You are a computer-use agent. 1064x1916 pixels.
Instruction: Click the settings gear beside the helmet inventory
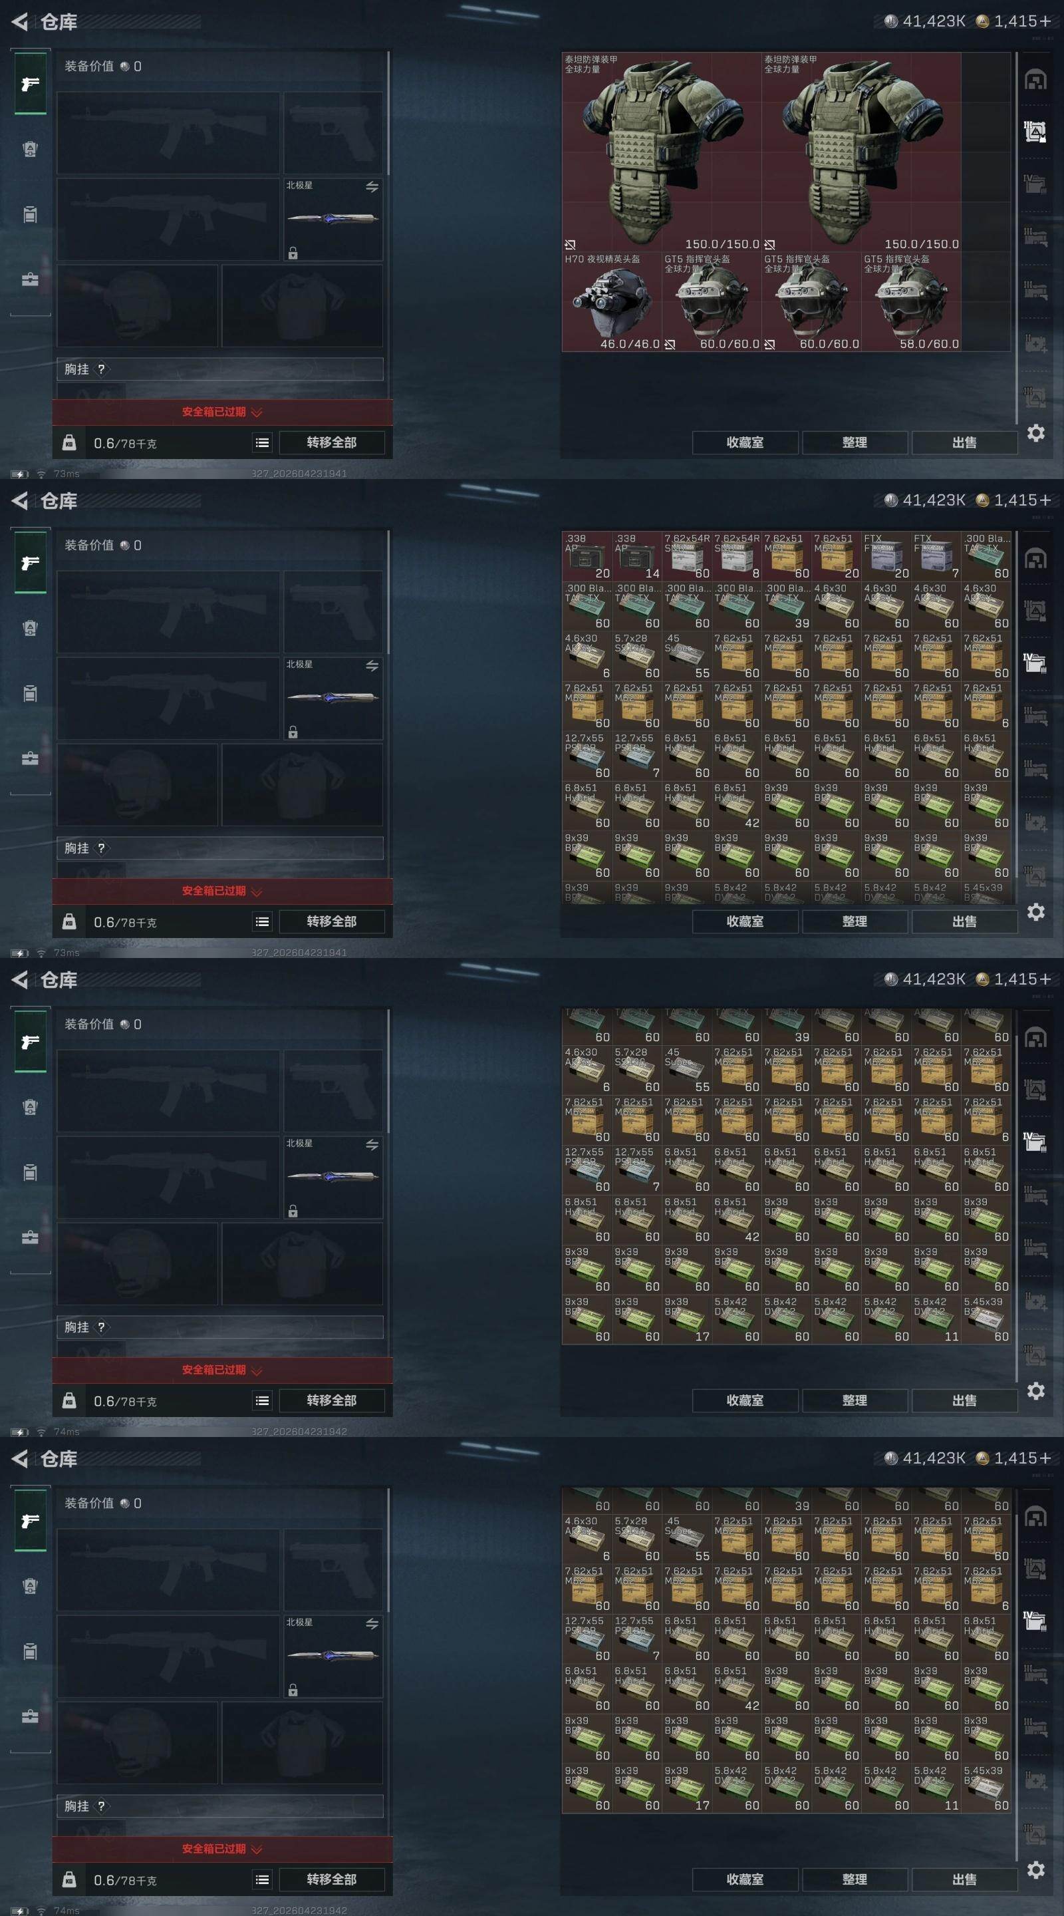(x=1036, y=433)
